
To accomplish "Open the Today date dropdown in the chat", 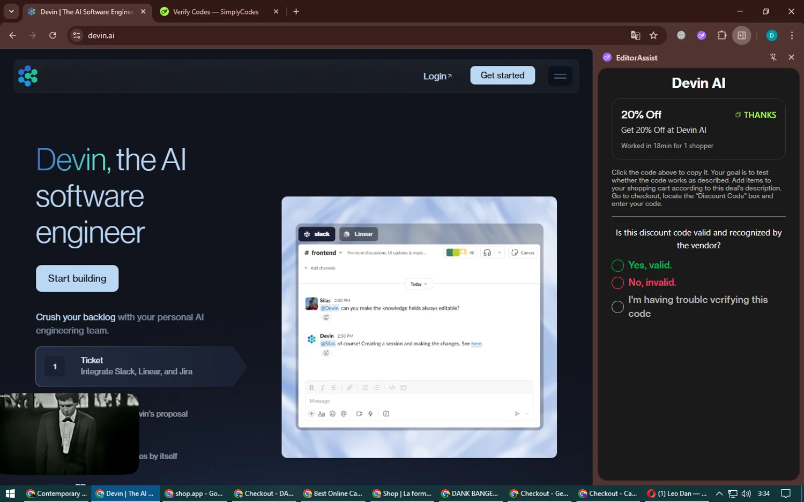I will point(419,284).
